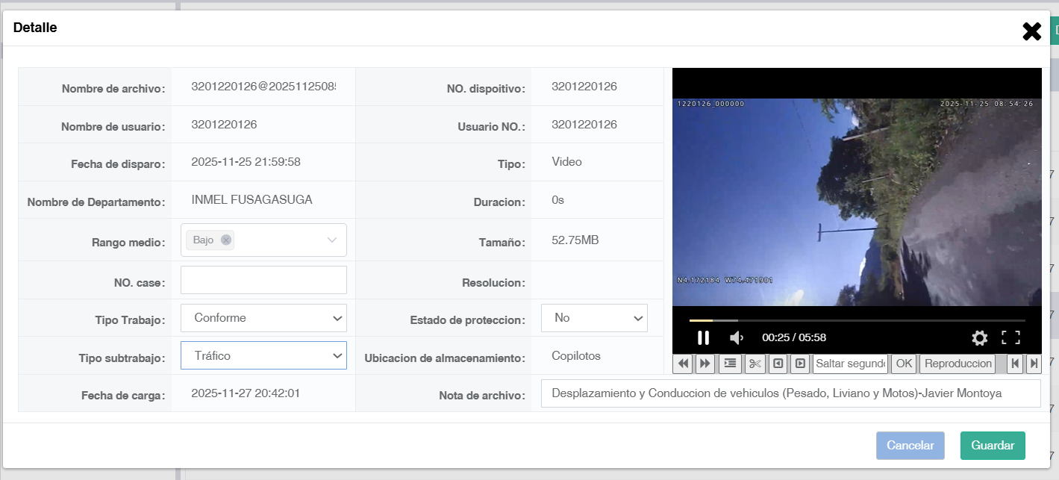This screenshot has width=1059, height=480.
Task: Click the scissors clip icon
Action: [x=755, y=364]
